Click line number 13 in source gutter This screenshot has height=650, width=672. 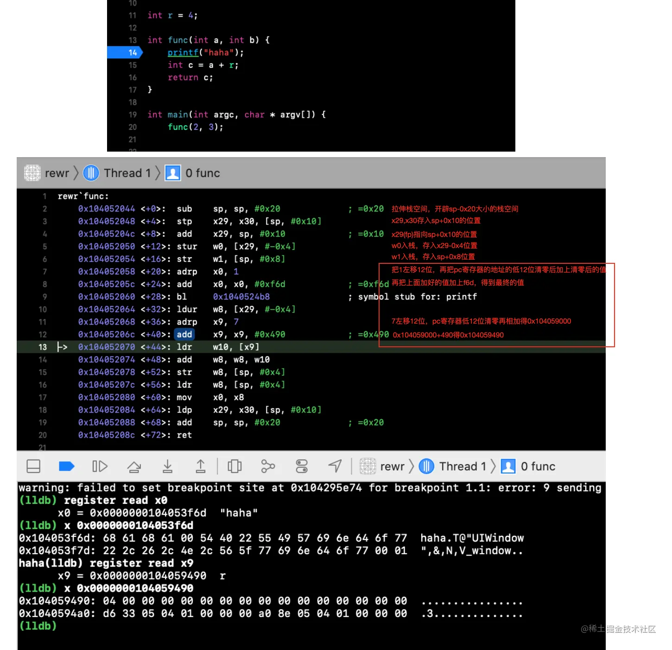[x=133, y=40]
